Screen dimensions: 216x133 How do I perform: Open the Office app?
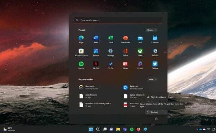pyautogui.click(x=125, y=52)
